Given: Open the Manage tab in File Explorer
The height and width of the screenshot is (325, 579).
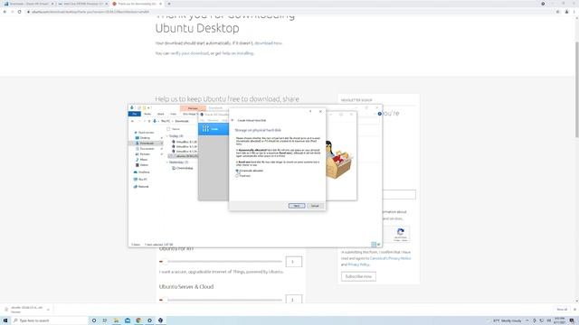Looking at the screenshot, I should pos(193,108).
